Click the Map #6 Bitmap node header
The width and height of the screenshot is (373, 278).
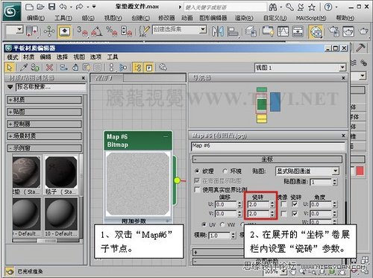click(138, 141)
